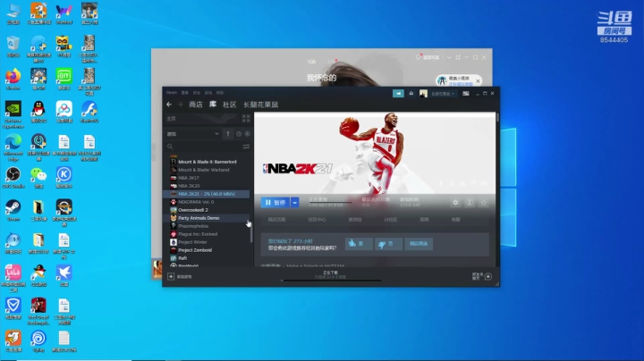644x361 pixels.
Task: Open the 长腿花栗鼠 profile tab
Action: click(261, 105)
